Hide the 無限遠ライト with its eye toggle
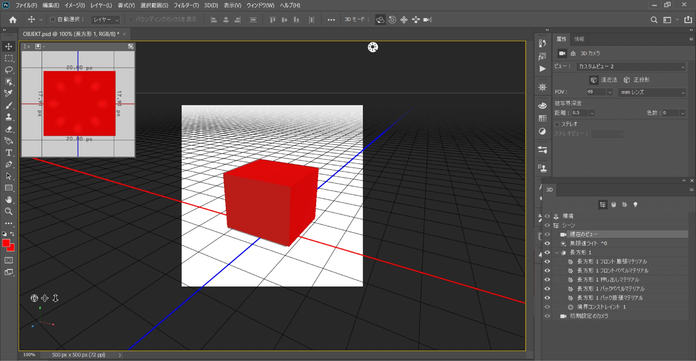 point(548,243)
